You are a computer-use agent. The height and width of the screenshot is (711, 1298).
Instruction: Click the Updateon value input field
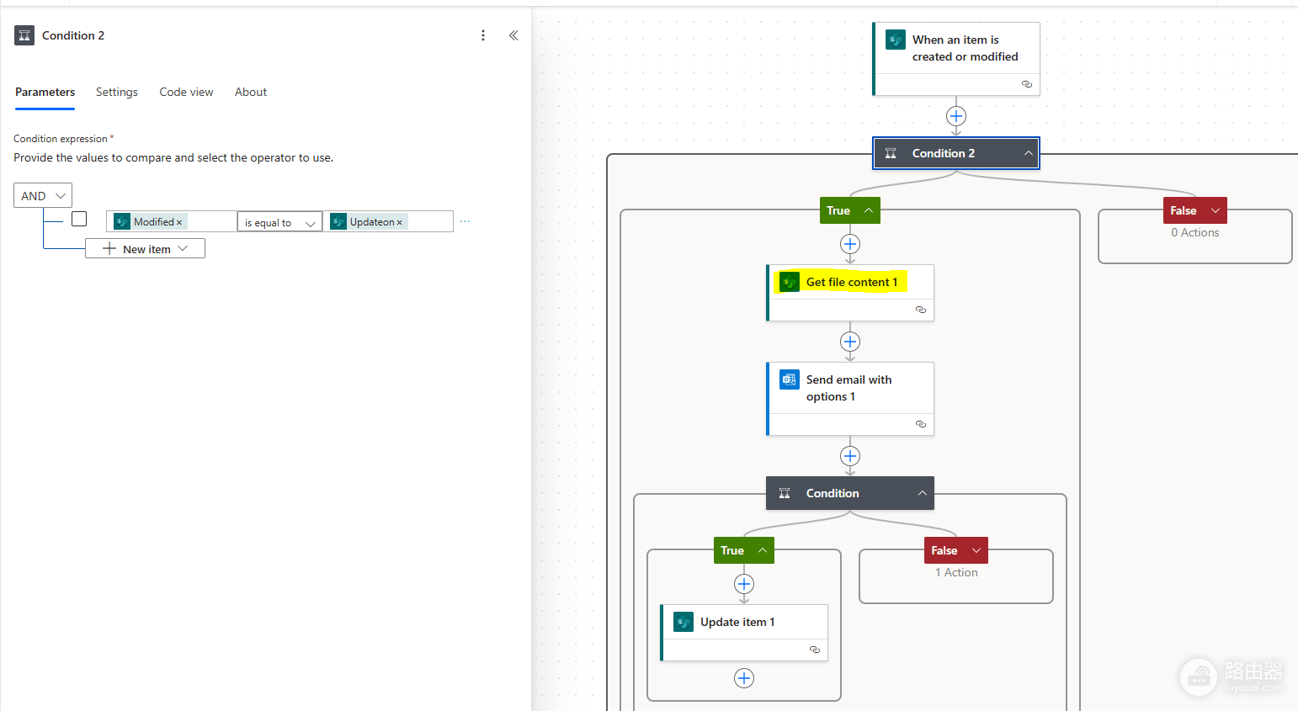(388, 221)
